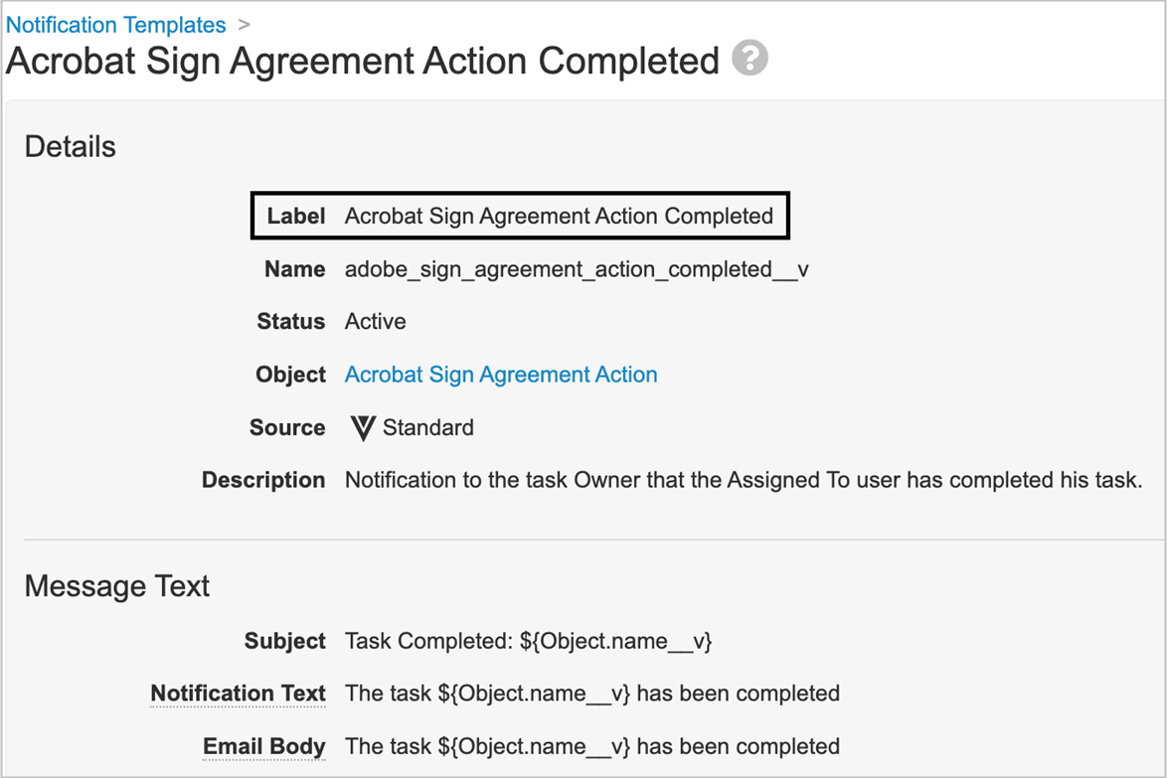Click the Active status value
This screenshot has width=1167, height=778.
click(375, 322)
